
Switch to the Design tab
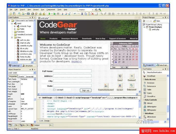(47, 121)
